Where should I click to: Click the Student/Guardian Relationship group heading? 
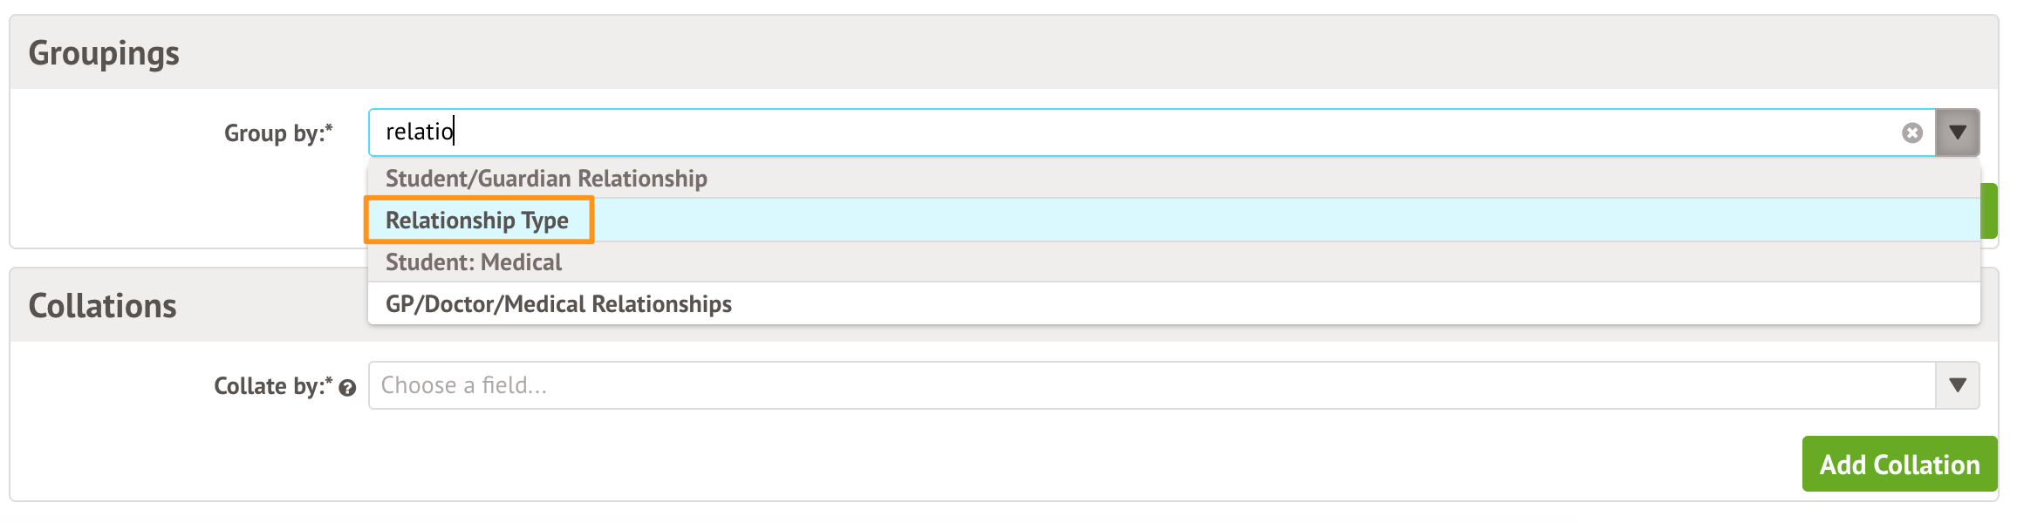[x=546, y=179]
